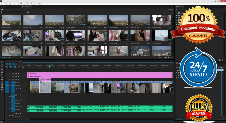Select the Bin: CAM21 tab
This screenshot has width=226, height=123.
[x=26, y=7]
